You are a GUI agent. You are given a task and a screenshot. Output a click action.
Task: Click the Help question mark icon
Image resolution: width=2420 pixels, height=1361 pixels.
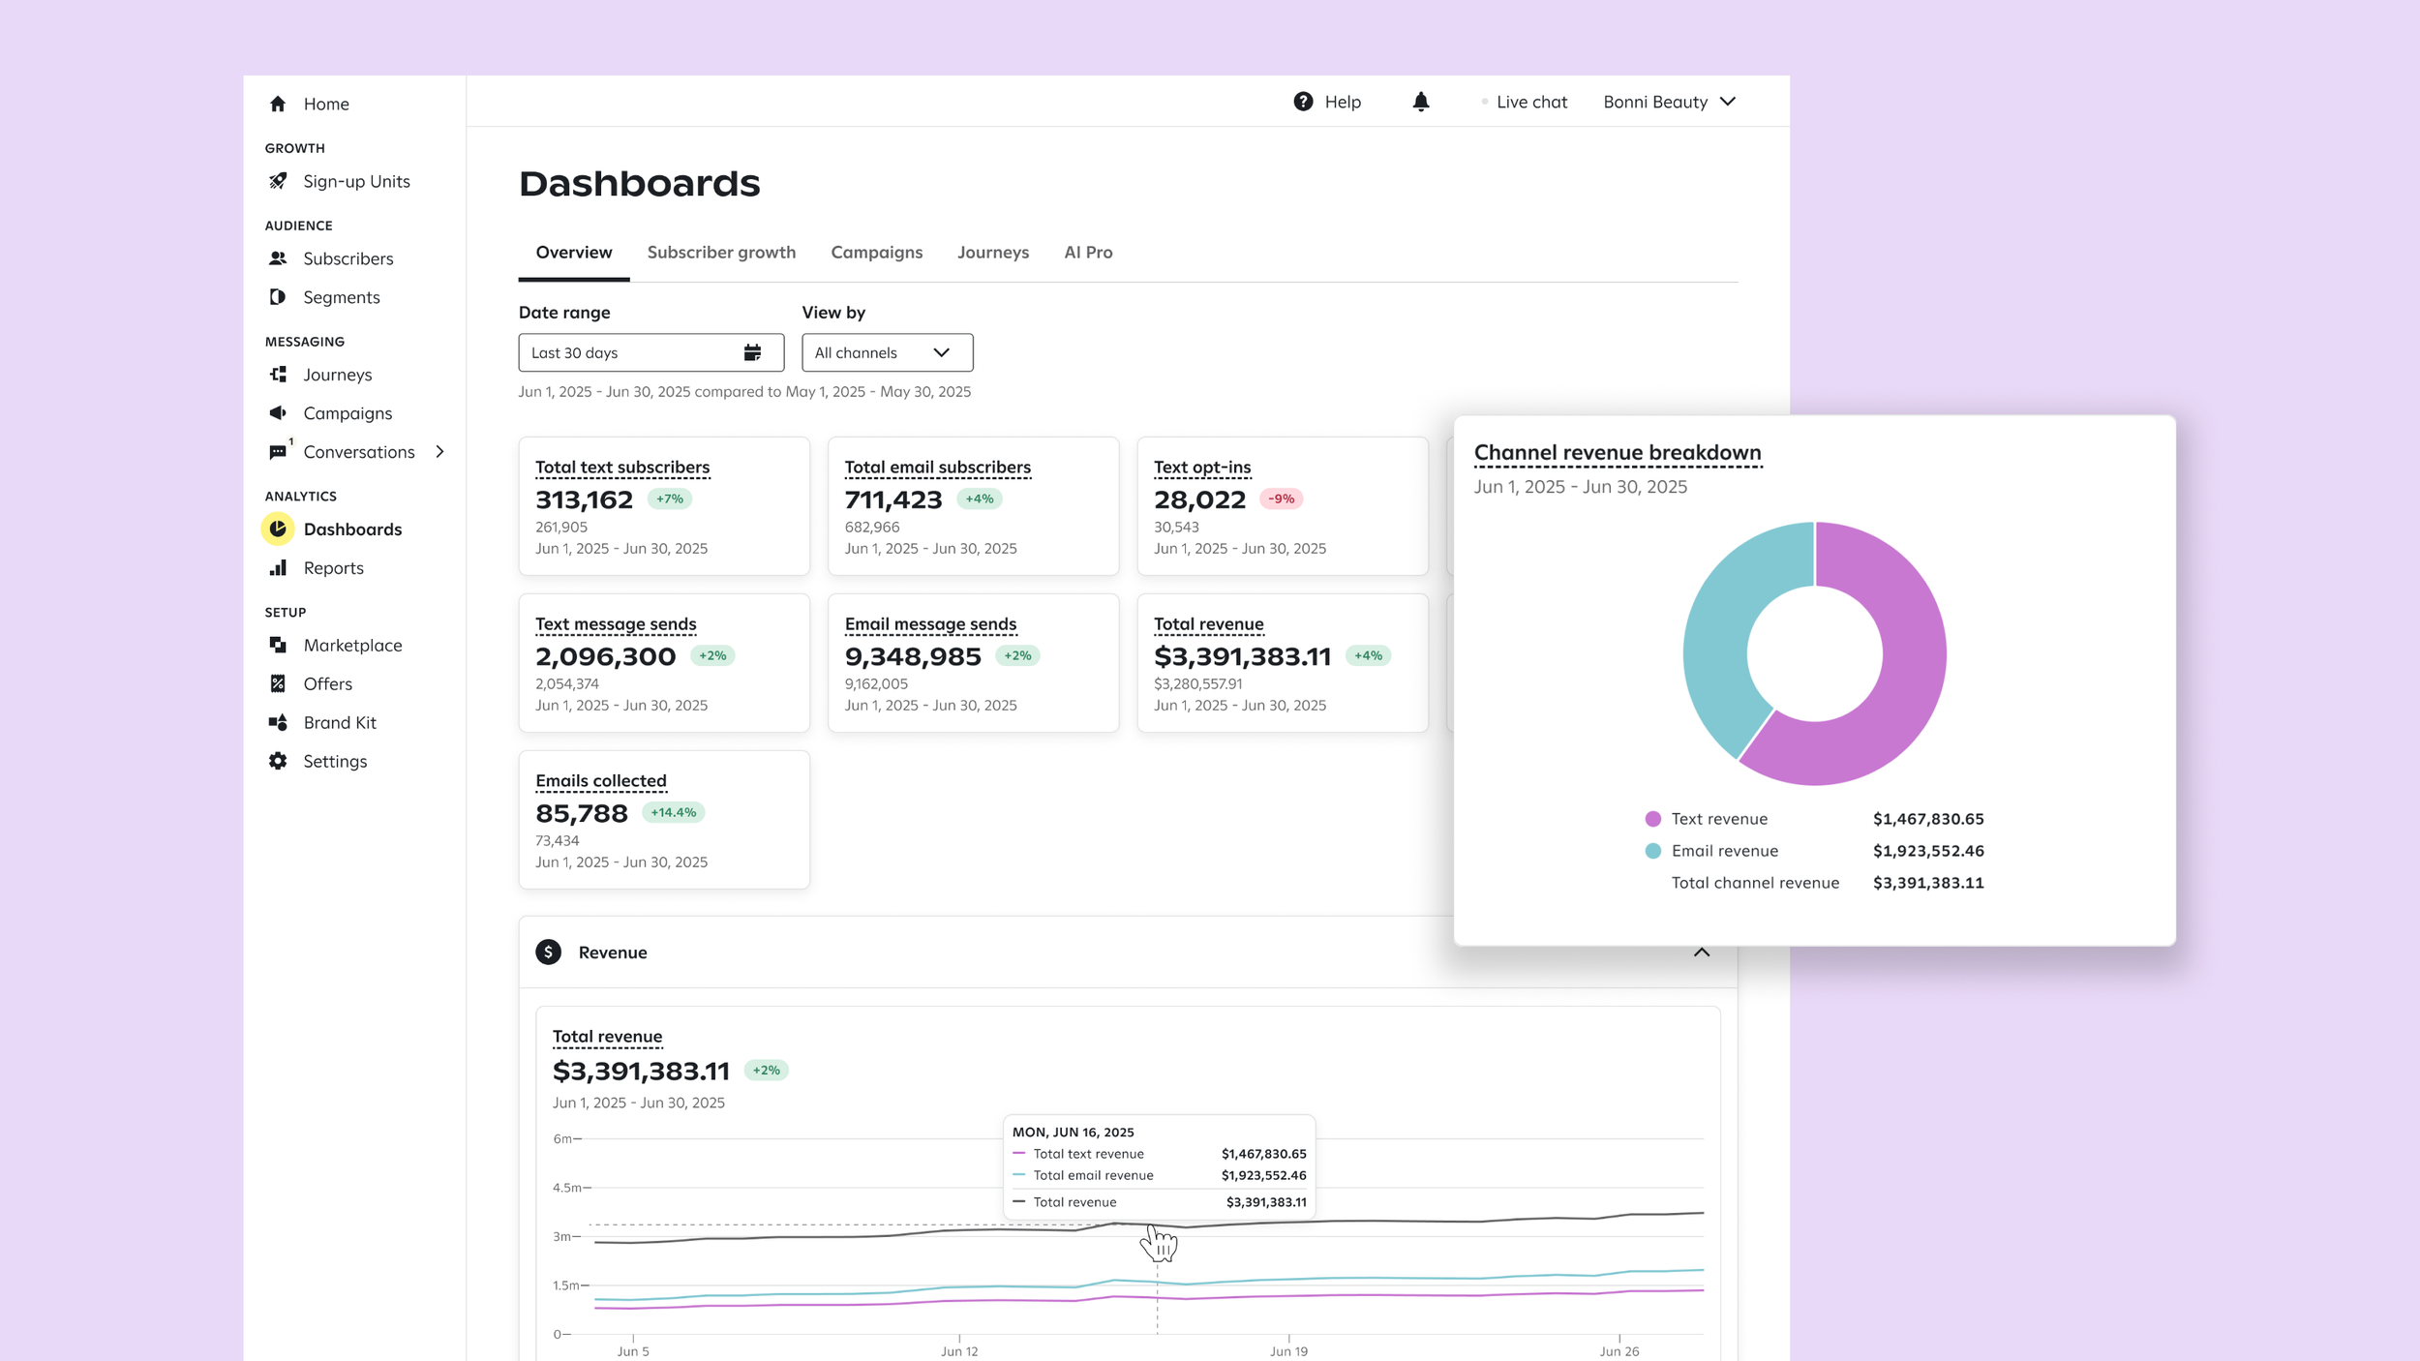[1303, 102]
